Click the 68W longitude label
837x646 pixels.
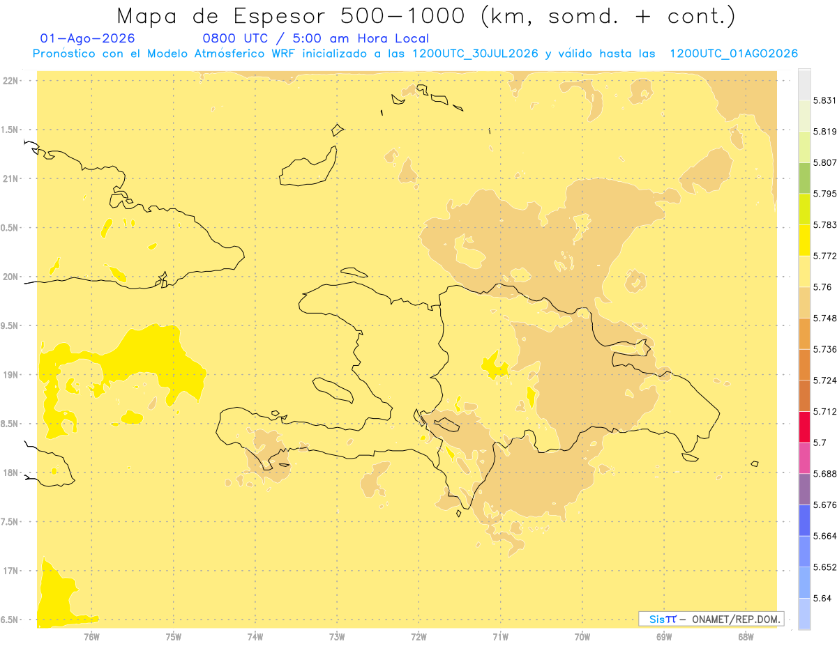pyautogui.click(x=746, y=637)
